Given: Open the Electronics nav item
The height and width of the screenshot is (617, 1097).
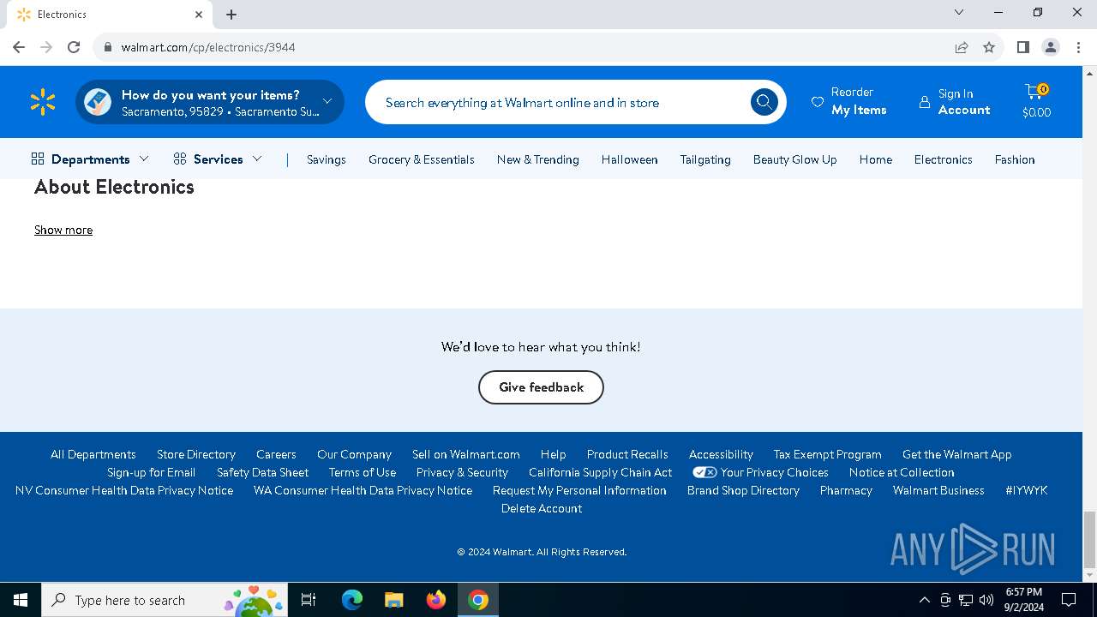Looking at the screenshot, I should (944, 159).
